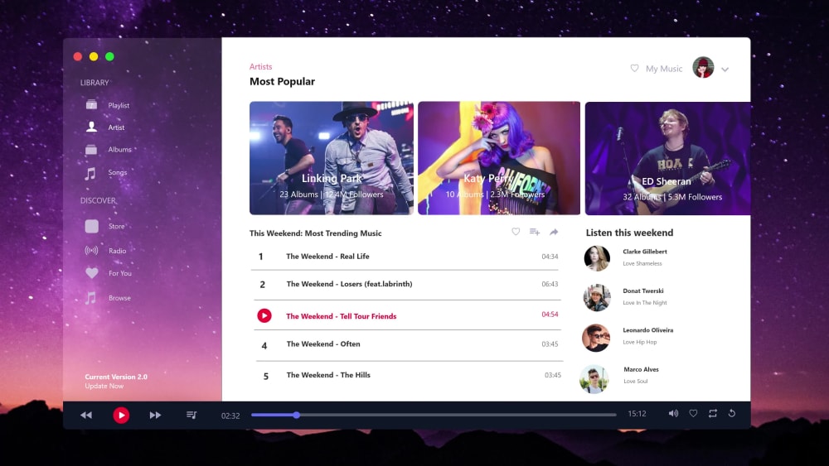Open the Store icon under Discover
Image resolution: width=829 pixels, height=466 pixels.
(91, 226)
